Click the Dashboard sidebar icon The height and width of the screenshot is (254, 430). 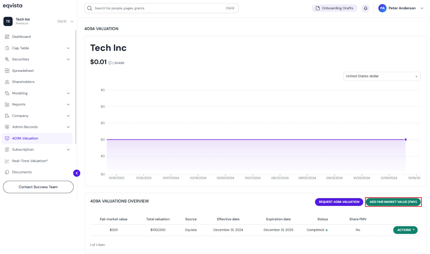pos(7,37)
